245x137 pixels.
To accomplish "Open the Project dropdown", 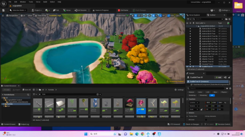I will click(x=37, y=10).
